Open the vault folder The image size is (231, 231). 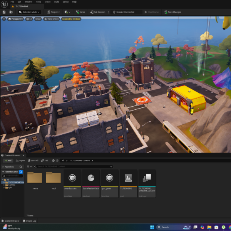(54, 181)
